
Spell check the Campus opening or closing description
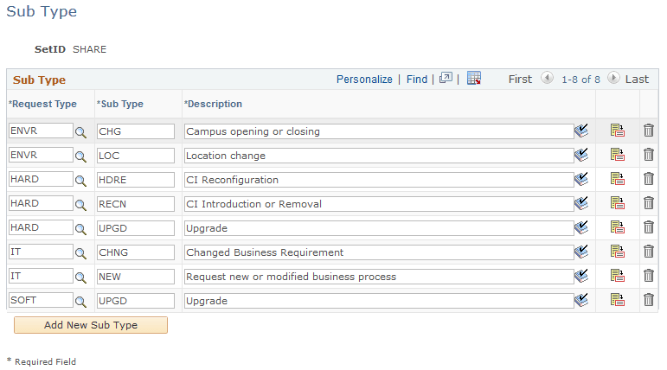(x=580, y=131)
